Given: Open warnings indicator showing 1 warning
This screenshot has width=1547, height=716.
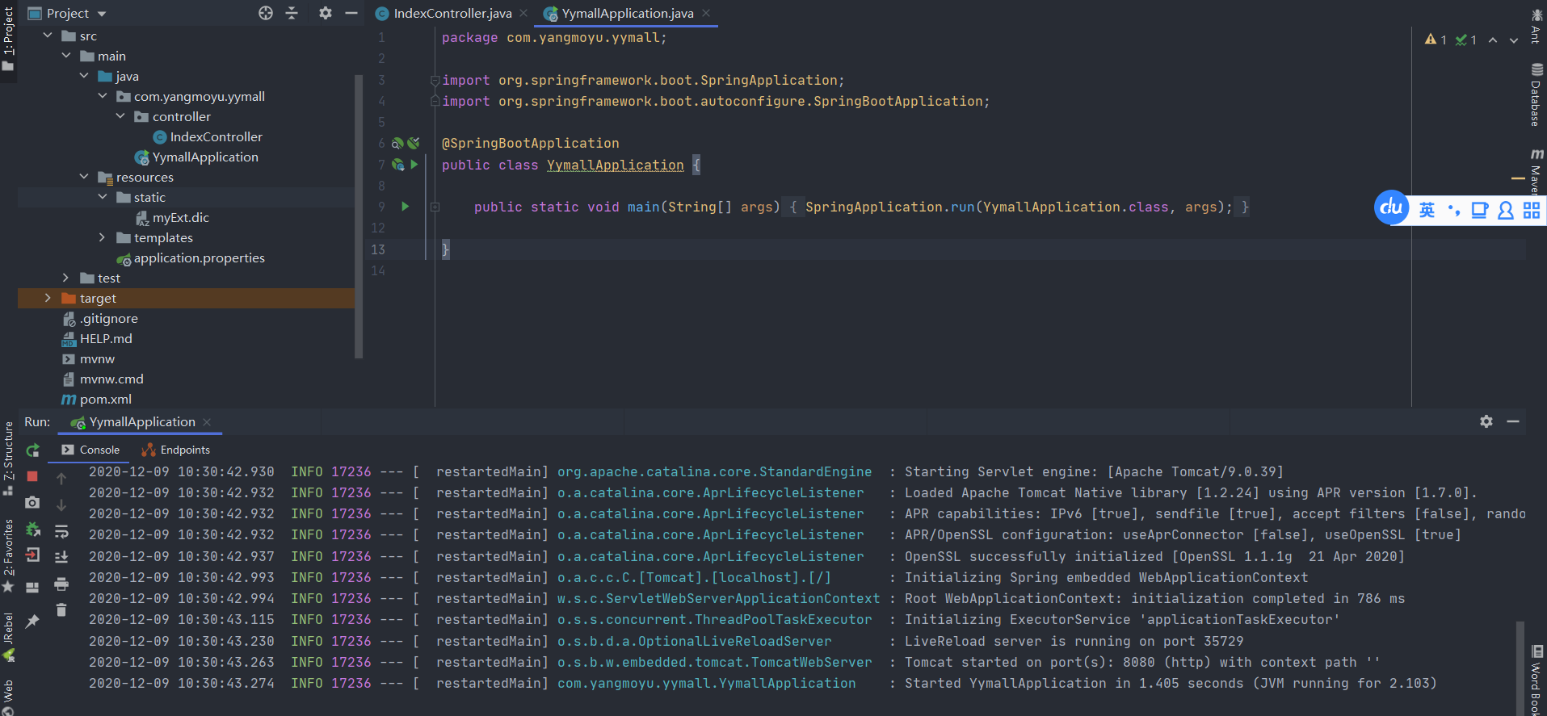Looking at the screenshot, I should pyautogui.click(x=1436, y=40).
